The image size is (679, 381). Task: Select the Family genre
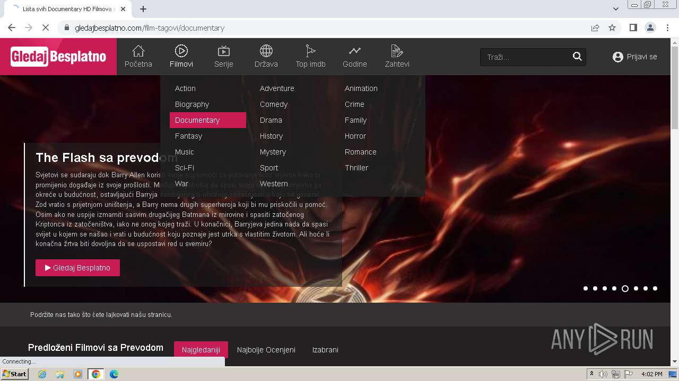(355, 120)
